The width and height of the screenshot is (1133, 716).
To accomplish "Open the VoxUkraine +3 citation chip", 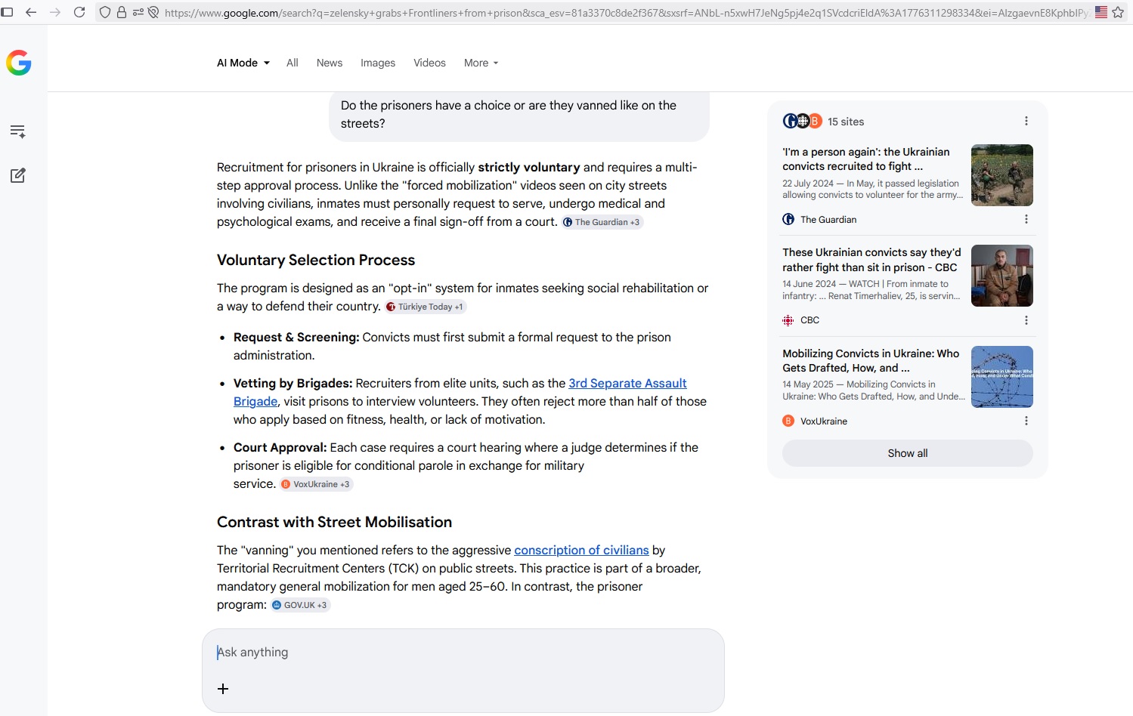I will point(317,484).
